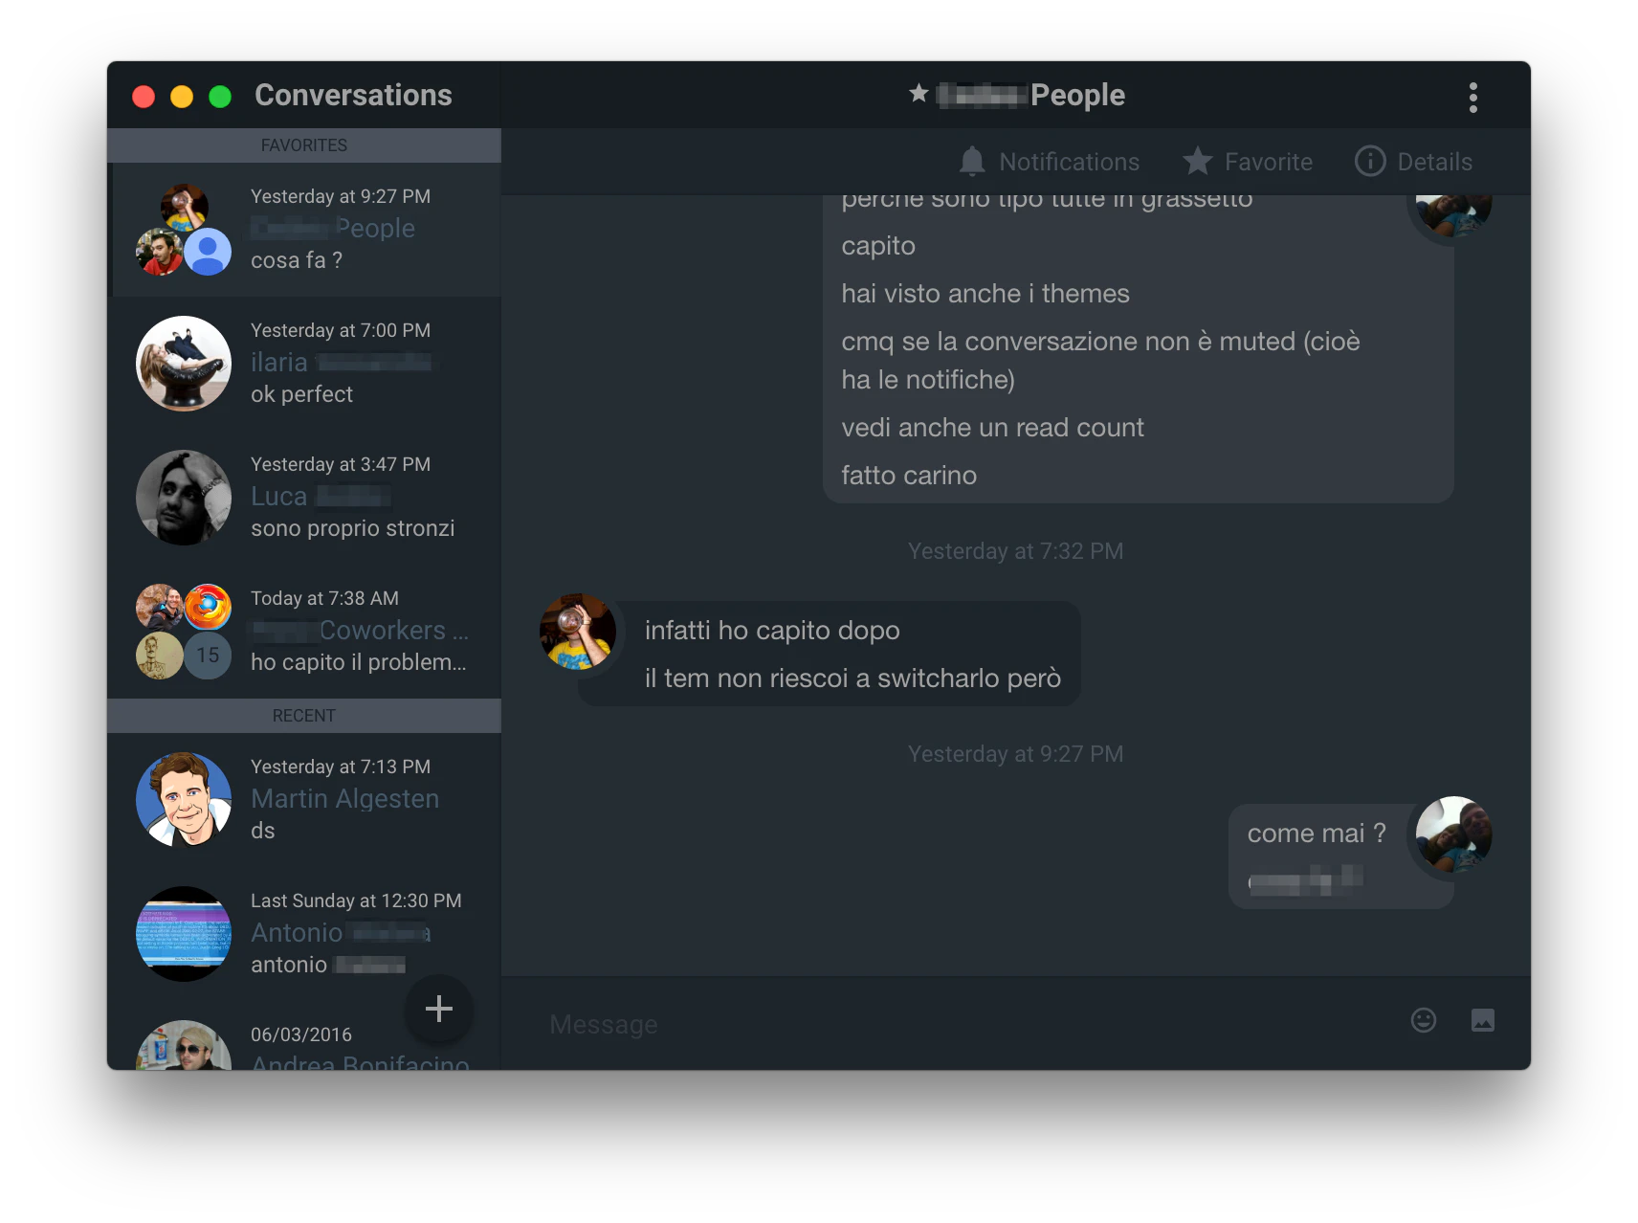Click the FAVORITES section header
This screenshot has height=1223, width=1638.
pyautogui.click(x=304, y=145)
